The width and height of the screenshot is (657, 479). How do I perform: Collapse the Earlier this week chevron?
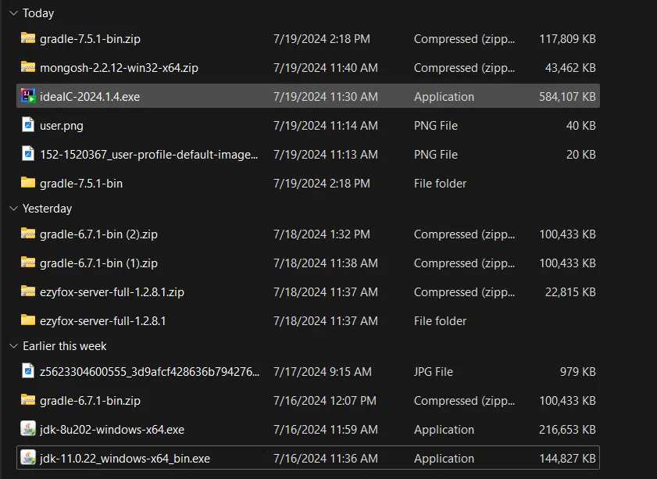(x=13, y=345)
